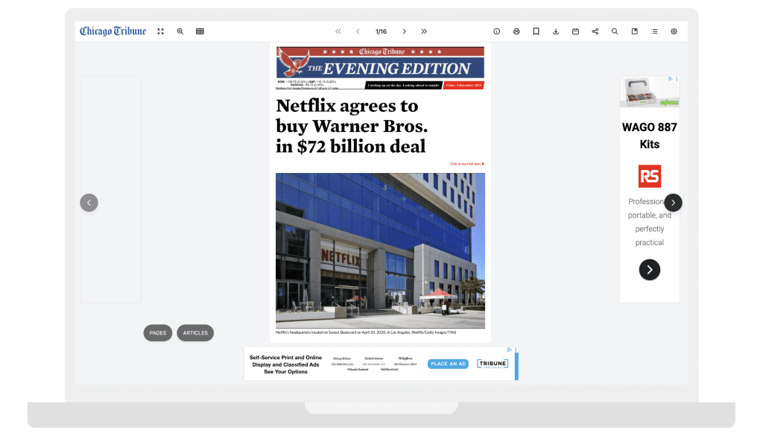Viewport: 763px width, 436px height.
Task: Click the 'Click to read full story' link
Action: tap(466, 164)
